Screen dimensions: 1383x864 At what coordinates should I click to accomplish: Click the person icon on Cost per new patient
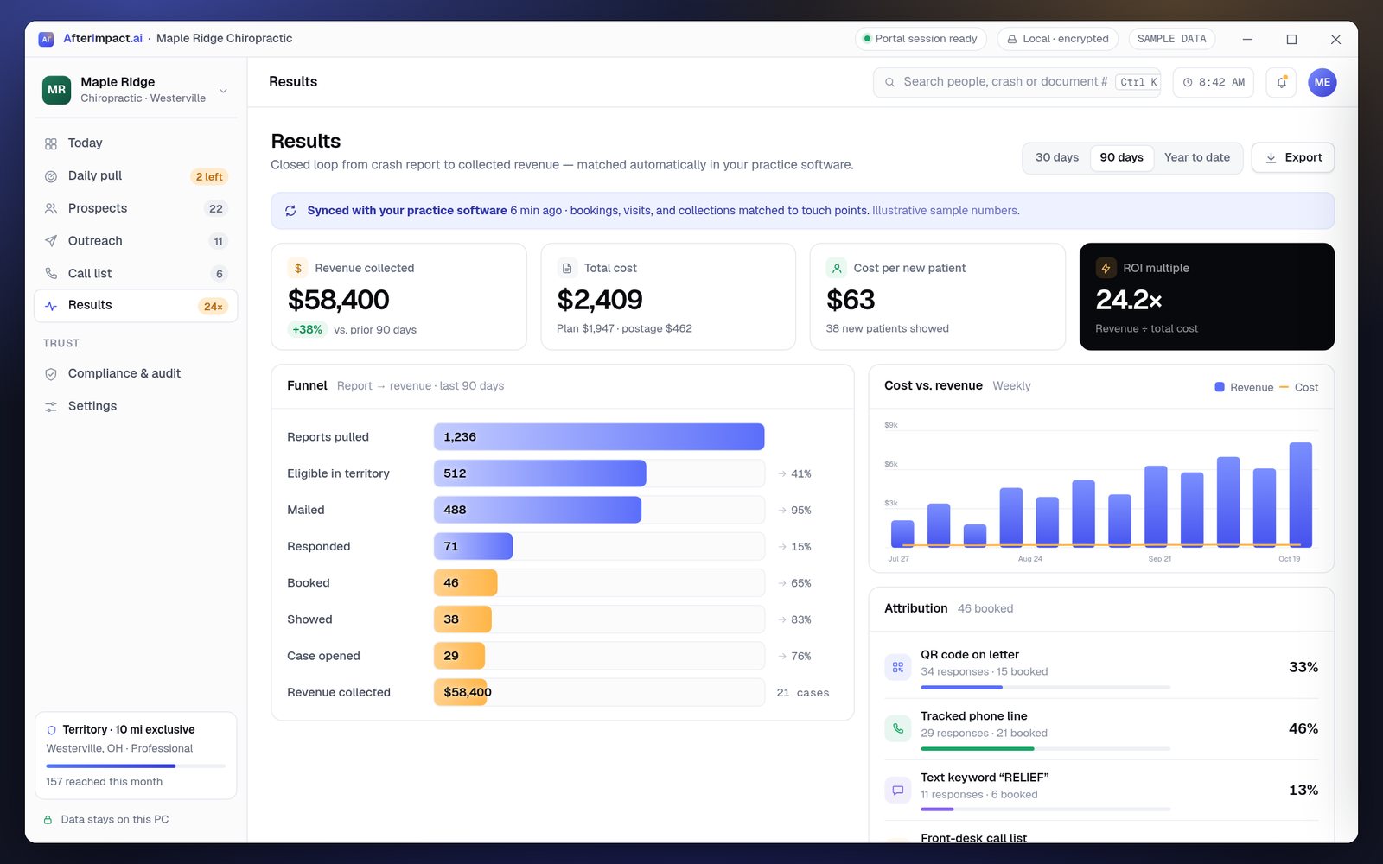pyautogui.click(x=836, y=268)
